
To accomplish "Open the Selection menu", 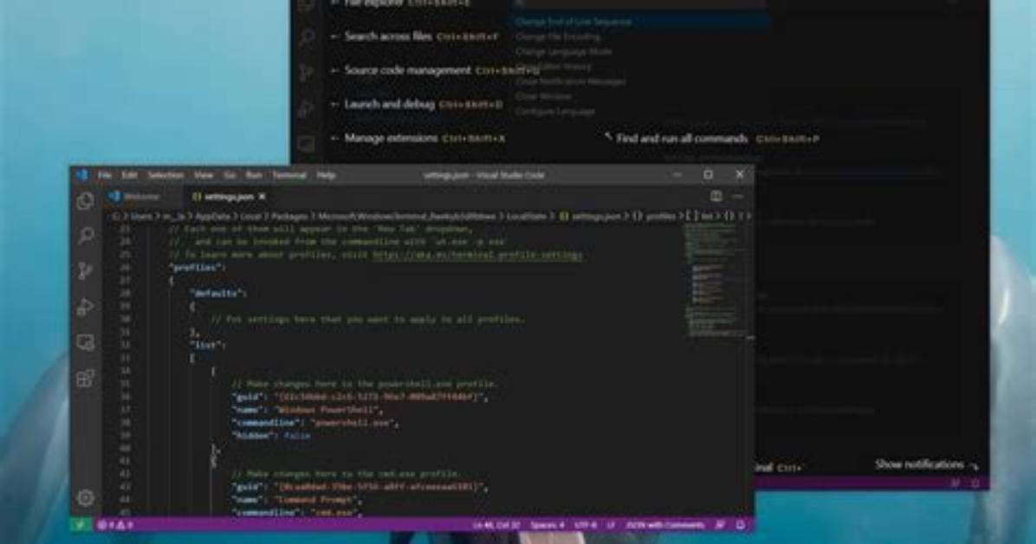I will pos(165,175).
